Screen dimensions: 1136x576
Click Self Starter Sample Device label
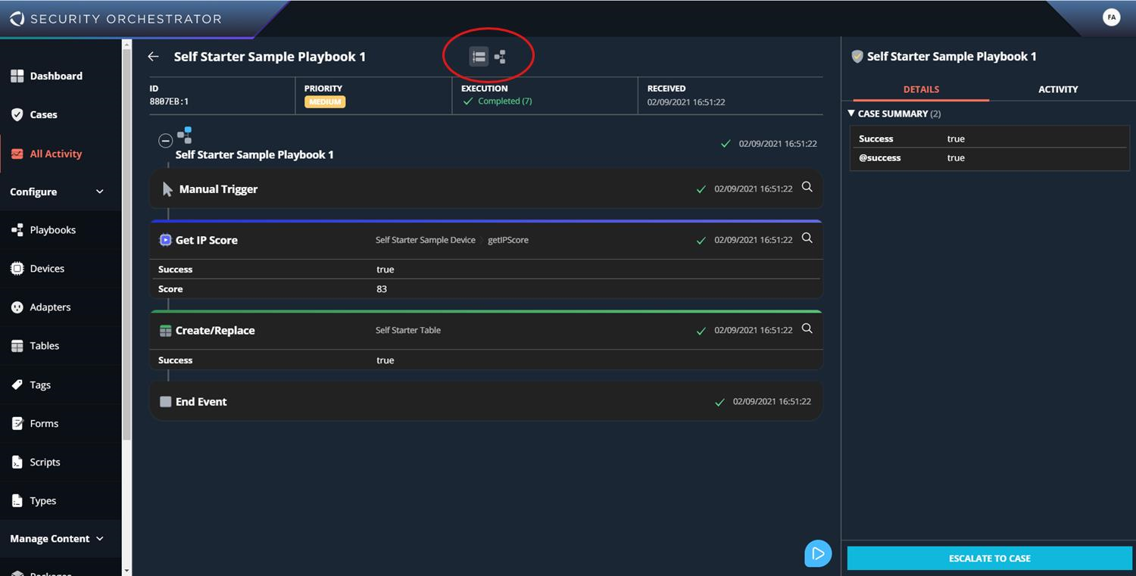point(426,240)
